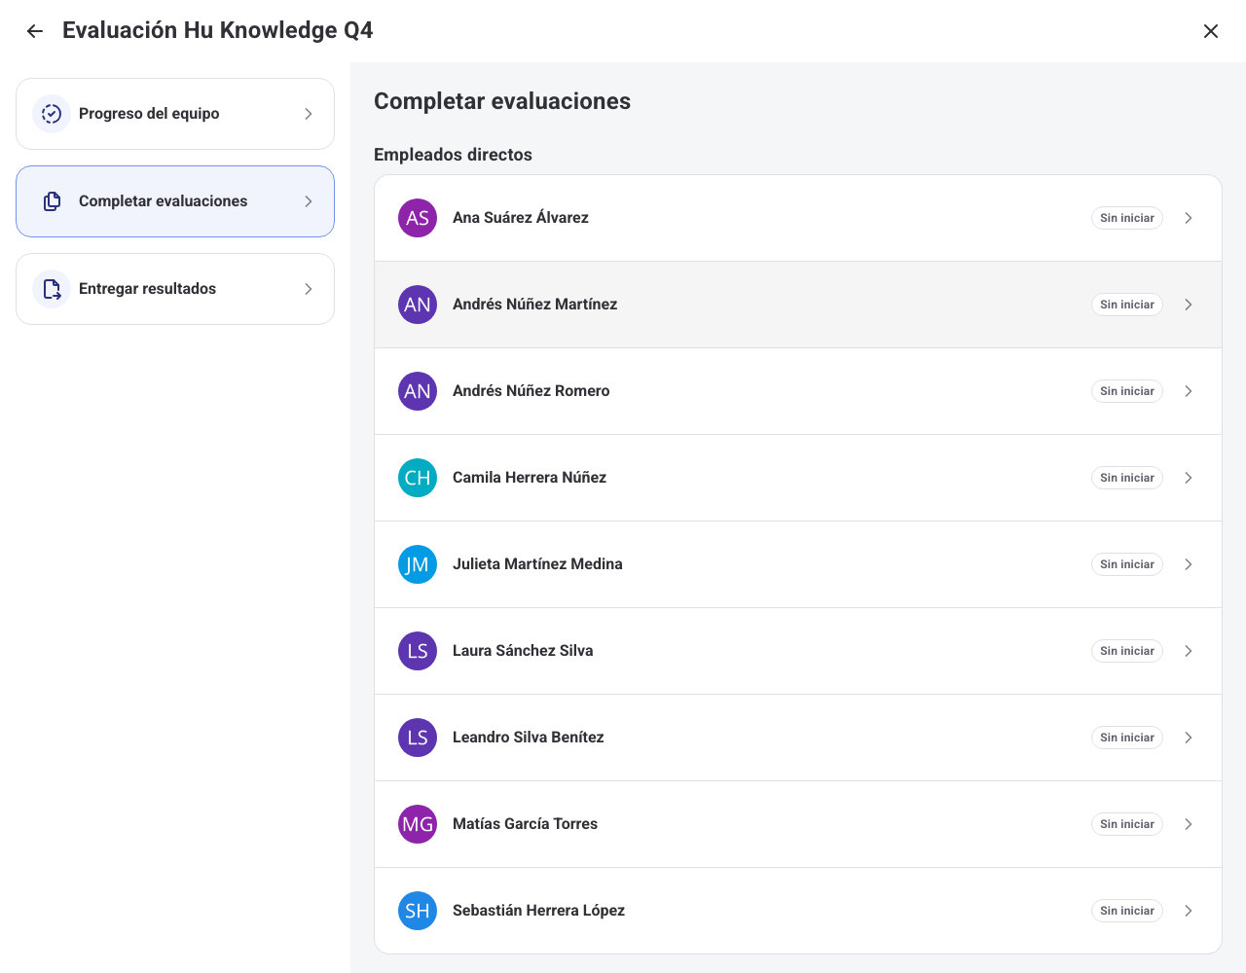Expand the chevron beside Progreso del equipo

coord(309,114)
